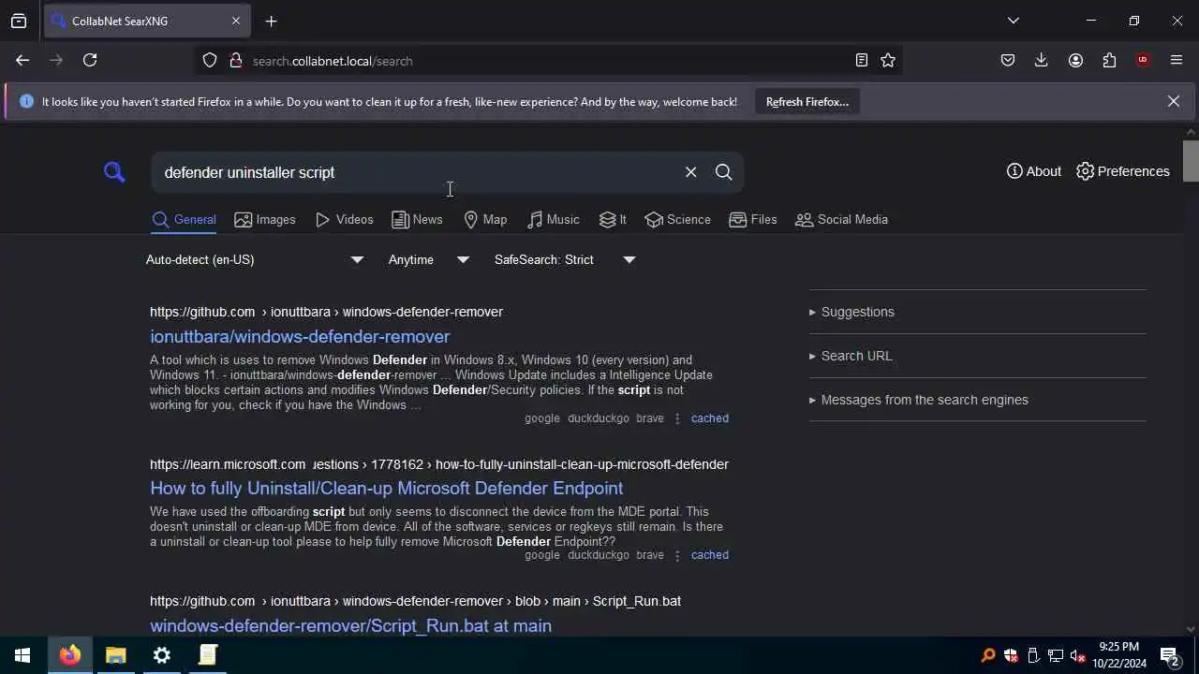The height and width of the screenshot is (674, 1199).
Task: Click the page vertical scrollbar thumb
Action: point(1191,161)
